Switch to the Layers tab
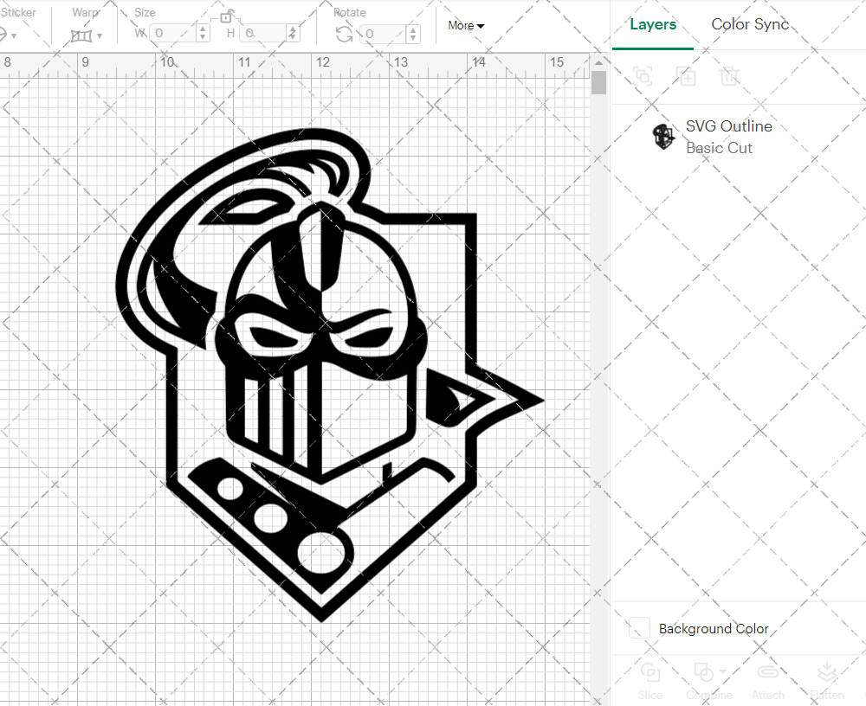Image resolution: width=866 pixels, height=706 pixels. (x=653, y=24)
